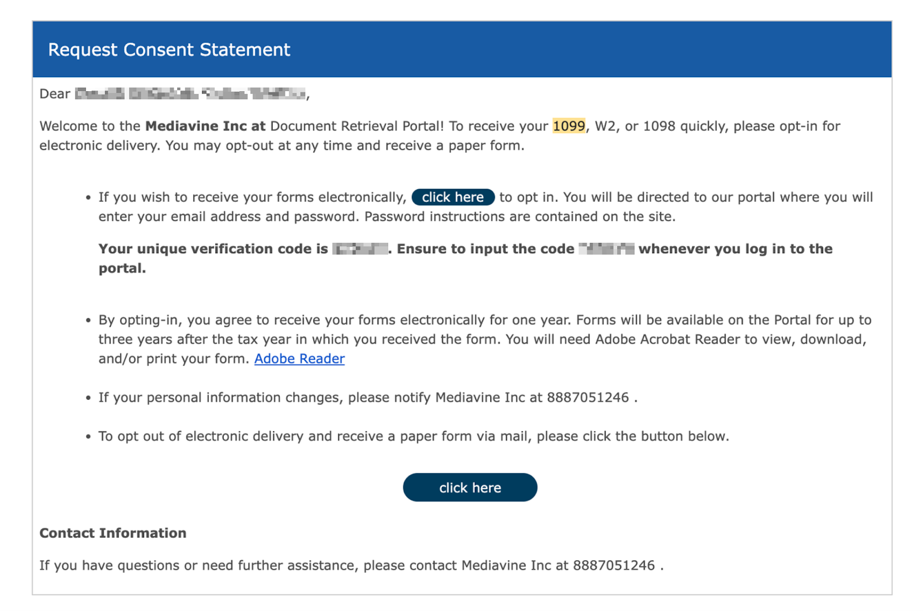Click "Your unique verification code is" text
Image resolution: width=923 pixels, height=611 pixels.
point(213,249)
